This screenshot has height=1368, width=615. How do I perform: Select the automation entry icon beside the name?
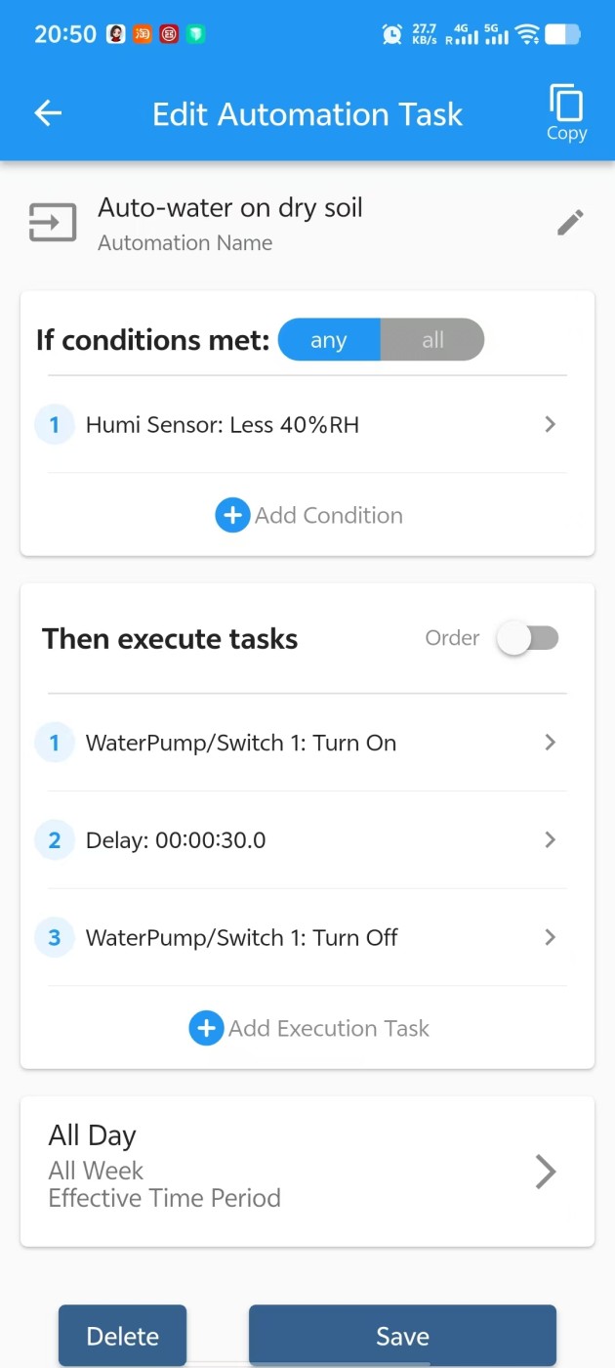[x=52, y=222]
